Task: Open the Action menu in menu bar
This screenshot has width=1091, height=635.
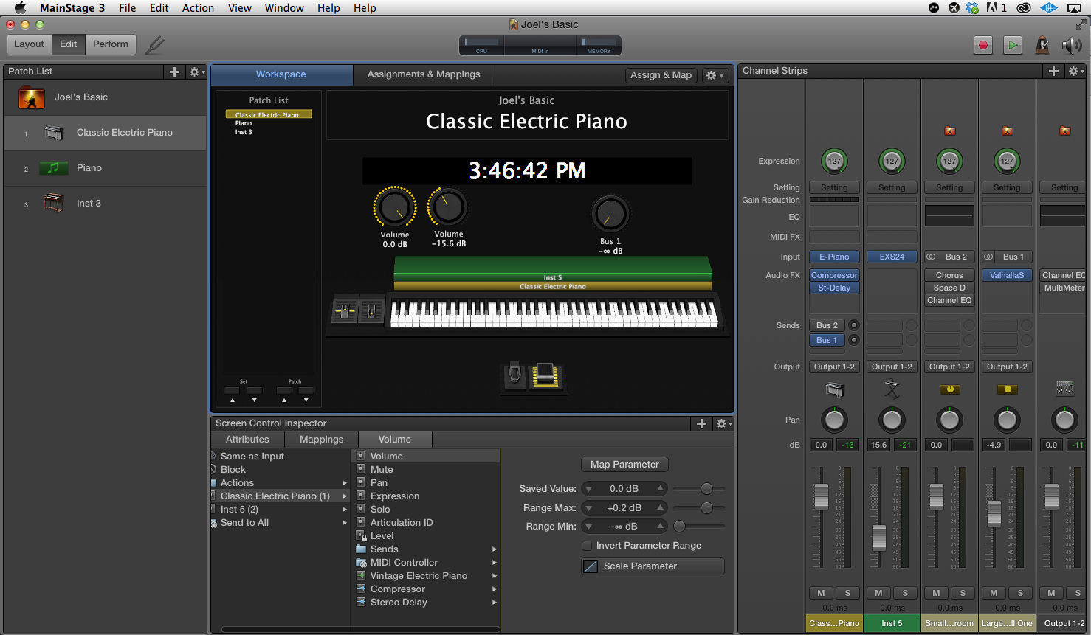Action: click(198, 8)
